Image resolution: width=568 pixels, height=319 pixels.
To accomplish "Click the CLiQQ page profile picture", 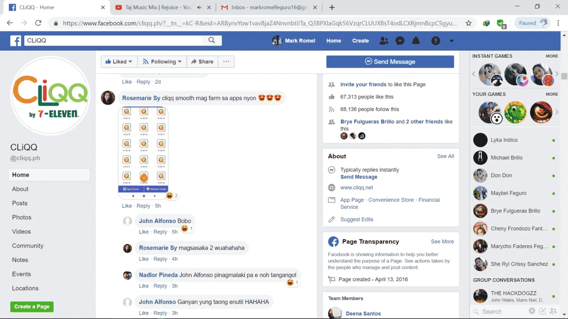I will coord(50,95).
